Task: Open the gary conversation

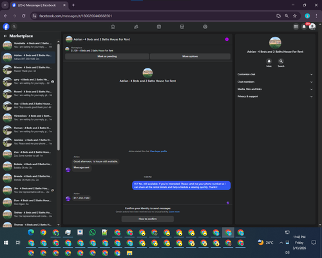Action: point(28,81)
